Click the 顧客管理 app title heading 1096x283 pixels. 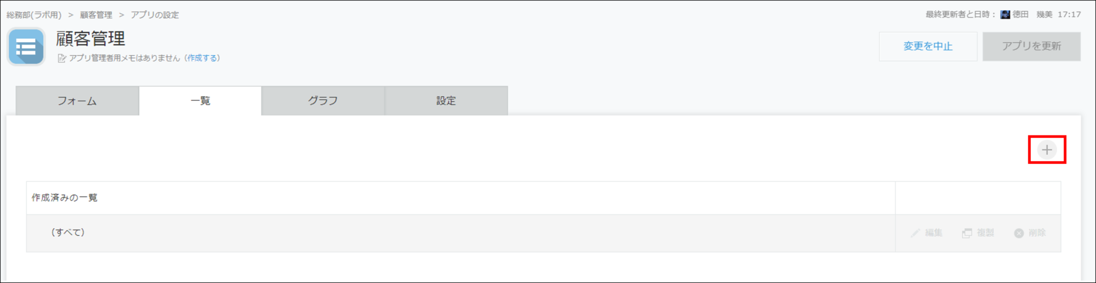pos(91,39)
